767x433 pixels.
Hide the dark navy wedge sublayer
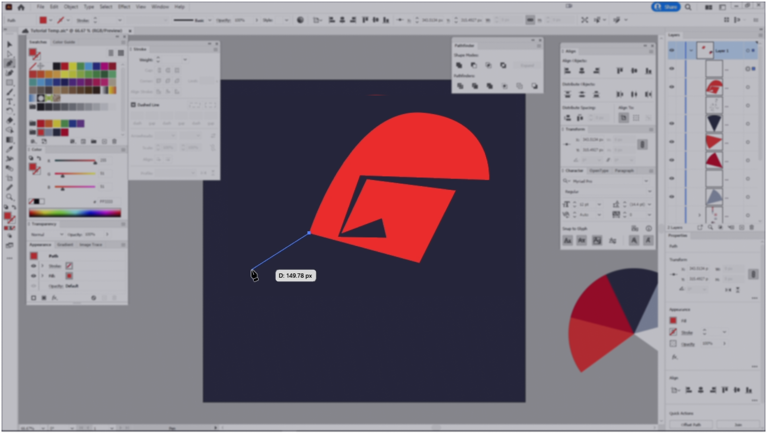[672, 124]
